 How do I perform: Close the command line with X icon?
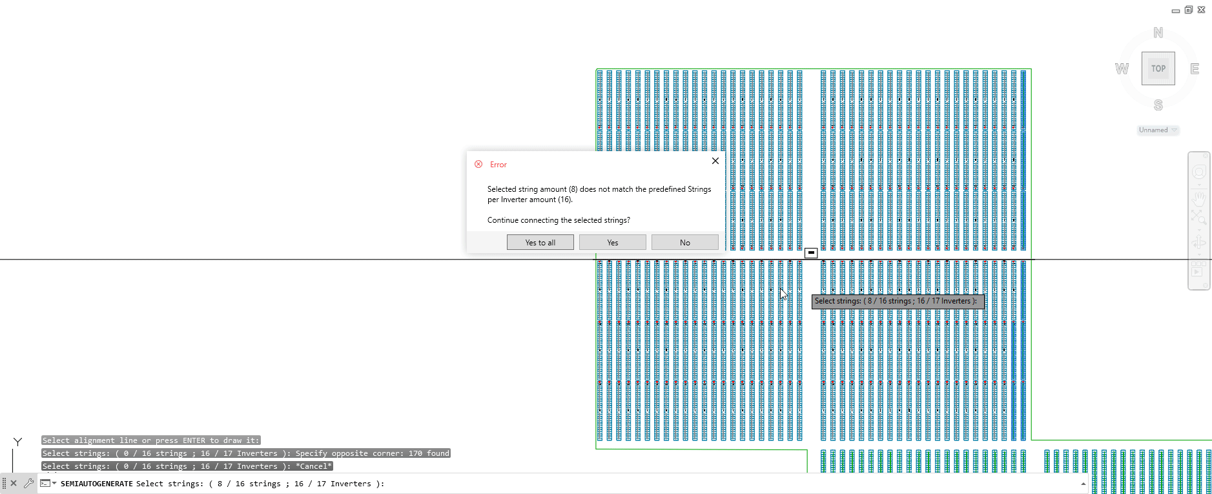[x=14, y=483]
